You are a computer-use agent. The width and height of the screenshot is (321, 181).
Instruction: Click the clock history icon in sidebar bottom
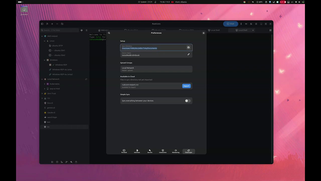[57, 162]
